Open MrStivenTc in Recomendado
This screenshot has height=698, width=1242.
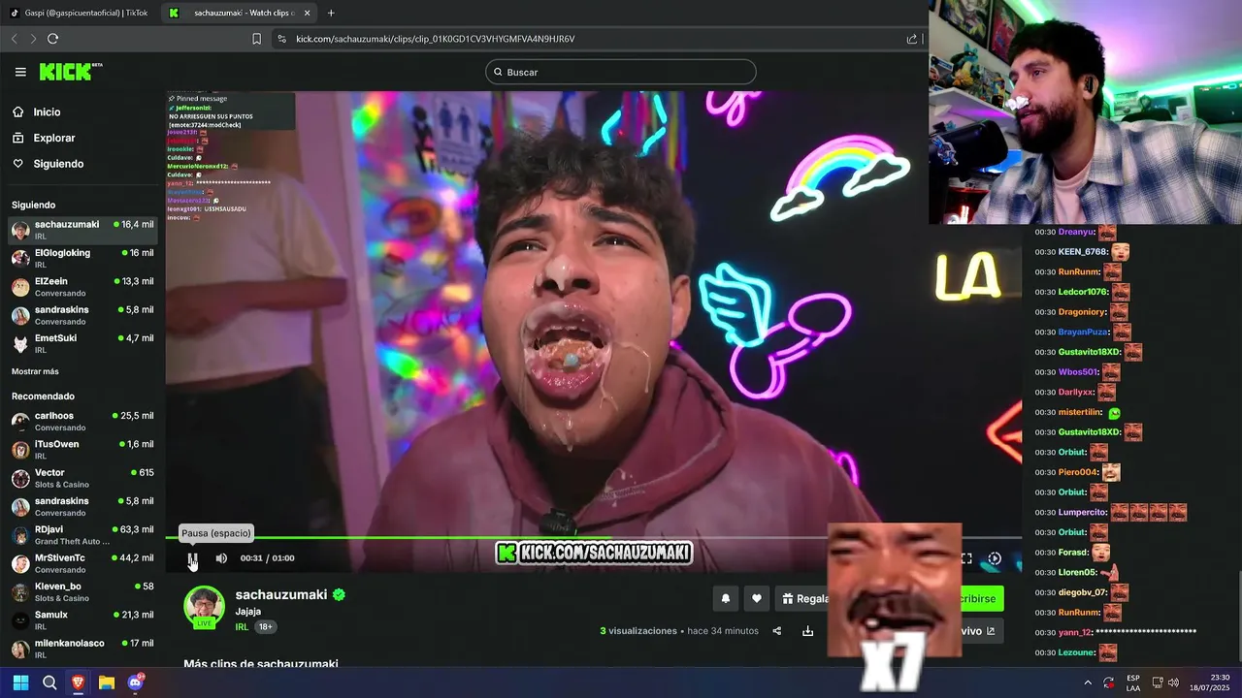coord(82,563)
